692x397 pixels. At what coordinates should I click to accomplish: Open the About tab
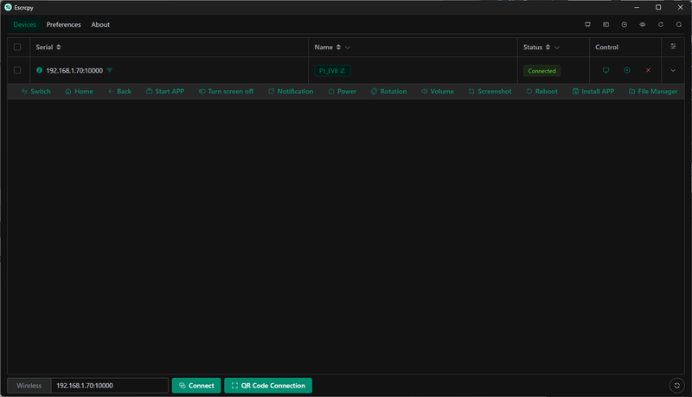point(100,25)
